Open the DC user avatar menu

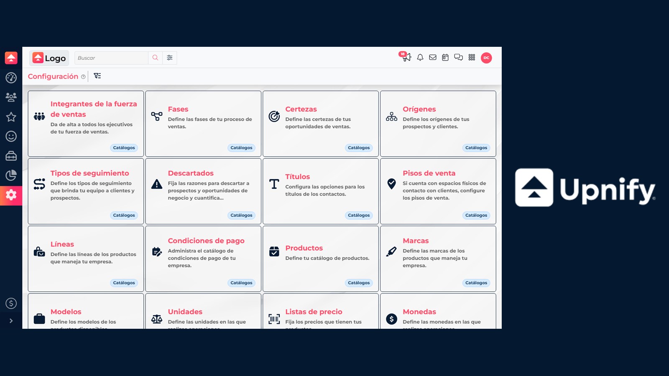486,58
